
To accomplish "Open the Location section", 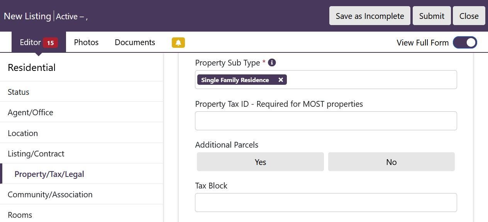I will coord(23,133).
